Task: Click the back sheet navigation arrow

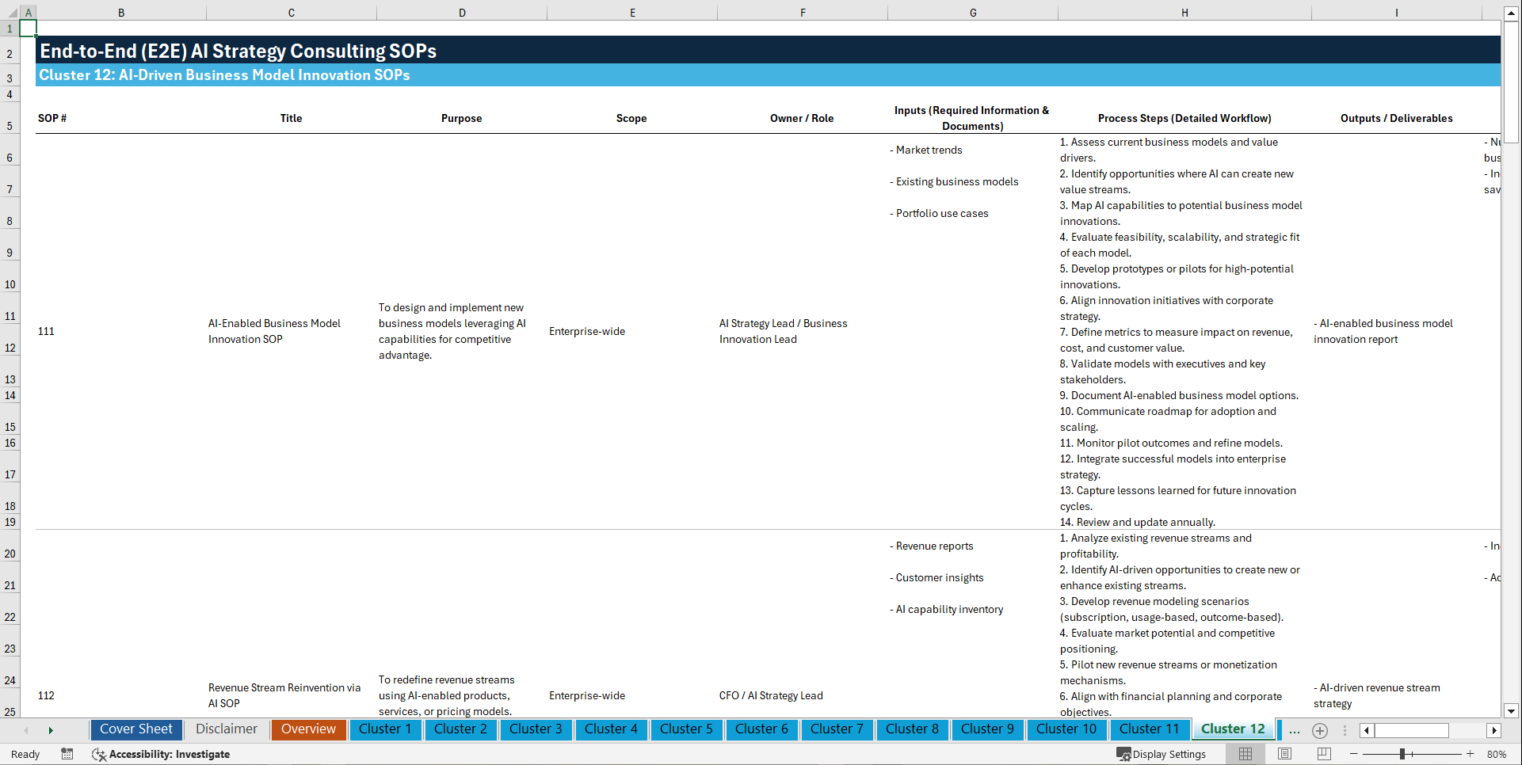Action: (26, 730)
